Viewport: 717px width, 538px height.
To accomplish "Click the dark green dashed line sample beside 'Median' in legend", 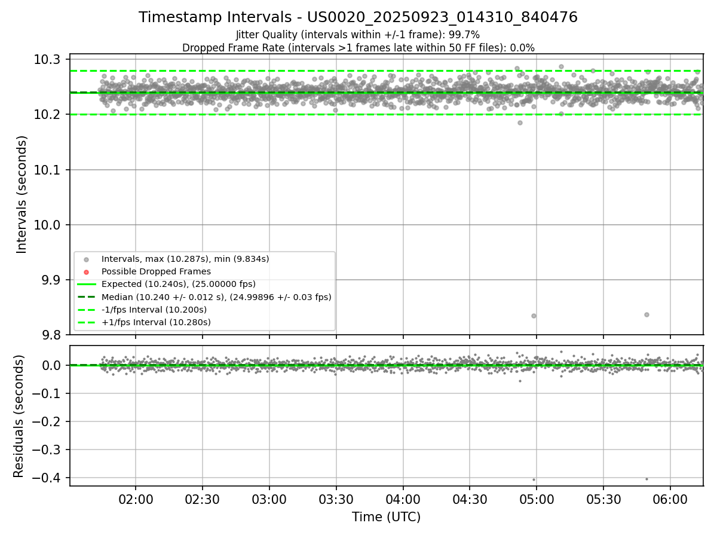I will point(86,297).
